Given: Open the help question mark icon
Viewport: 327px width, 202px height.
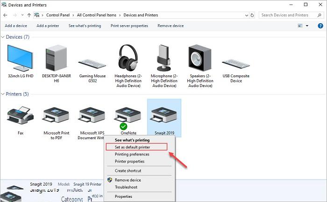Looking at the screenshot, I should [x=320, y=26].
